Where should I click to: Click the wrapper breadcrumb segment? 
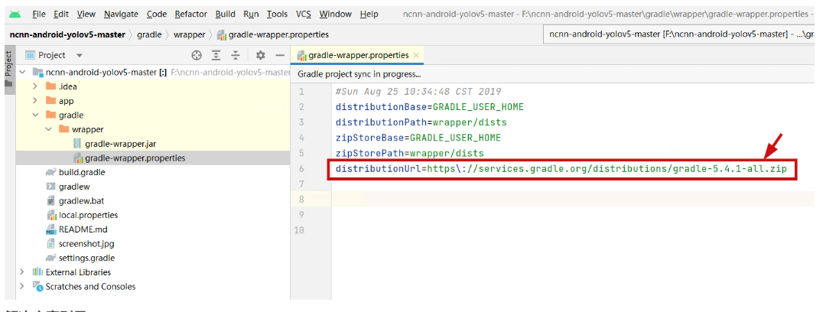tap(189, 34)
